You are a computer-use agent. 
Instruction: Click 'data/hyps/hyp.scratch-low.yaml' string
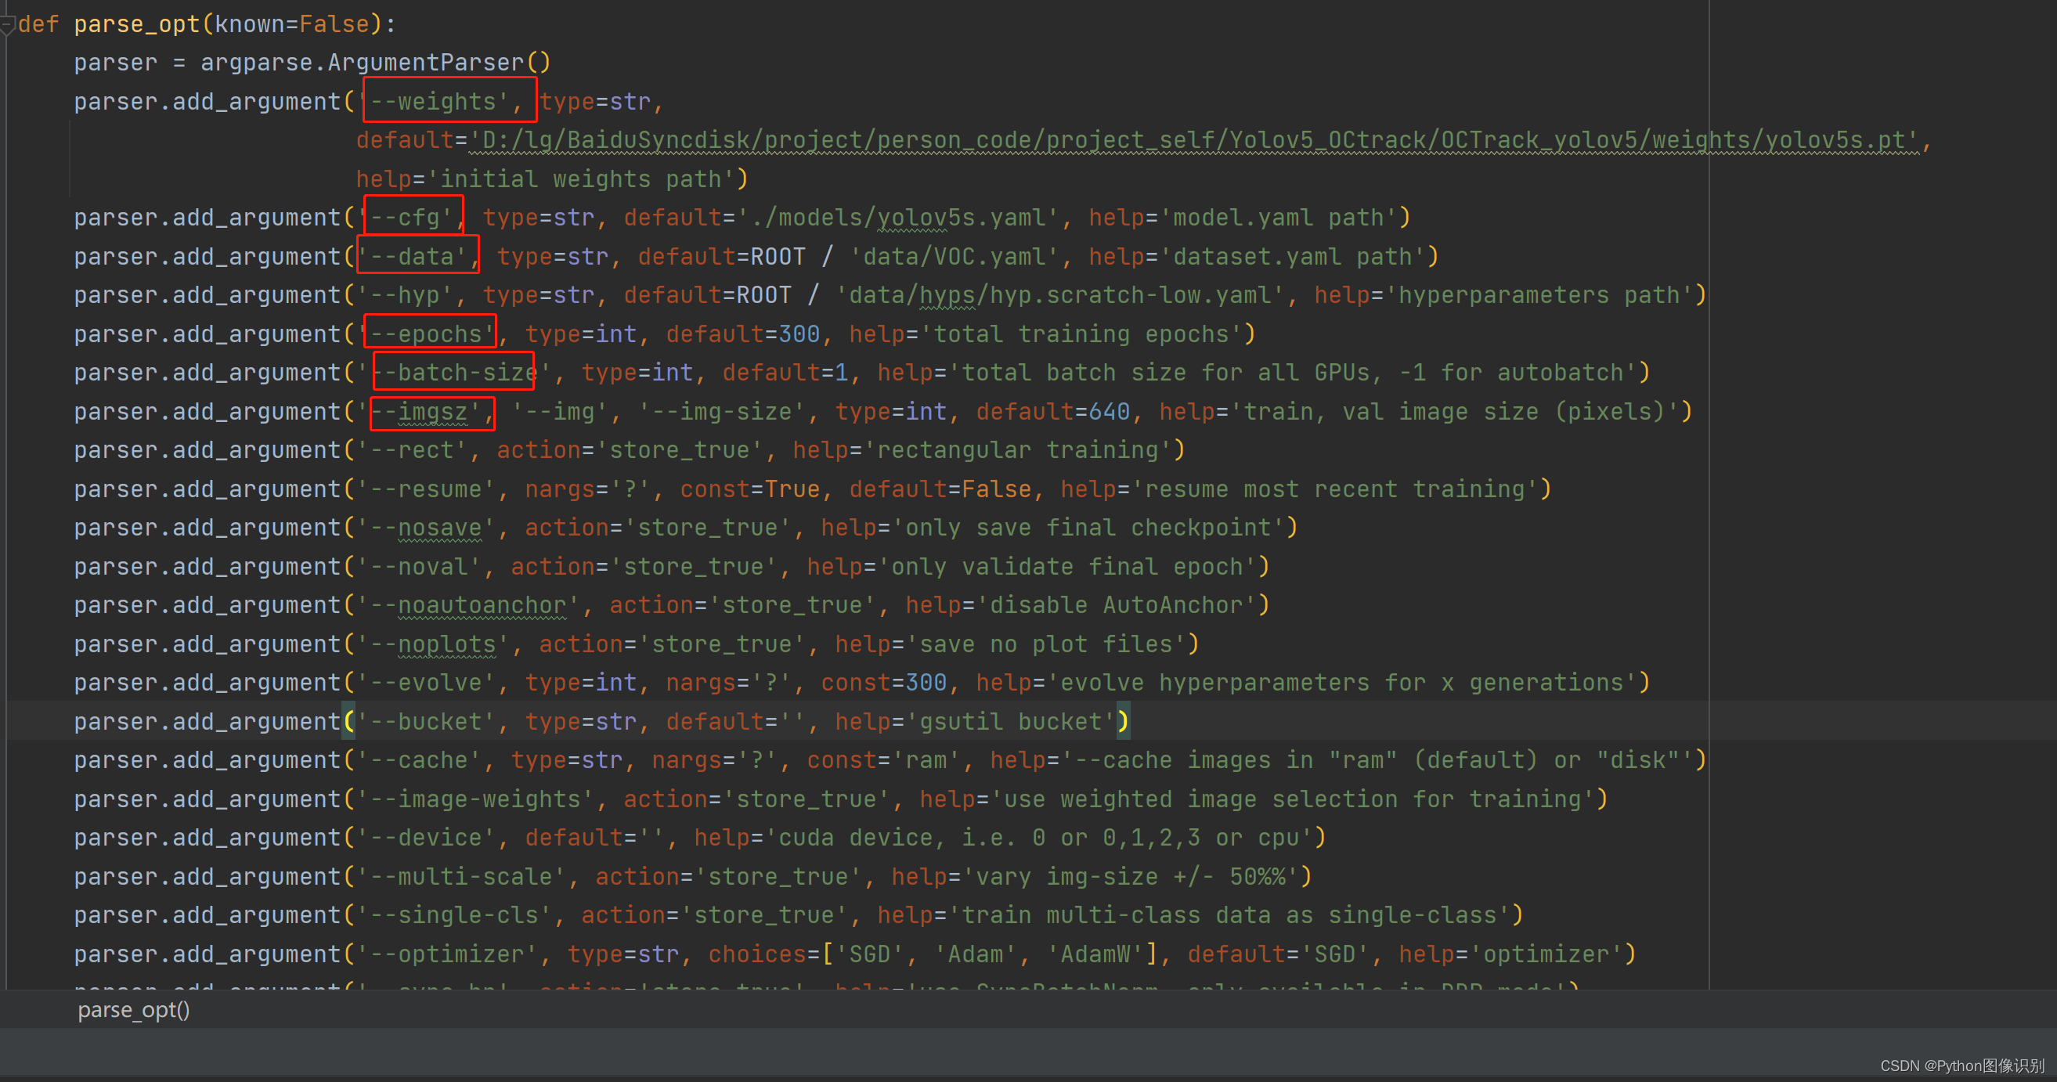coord(1059,294)
